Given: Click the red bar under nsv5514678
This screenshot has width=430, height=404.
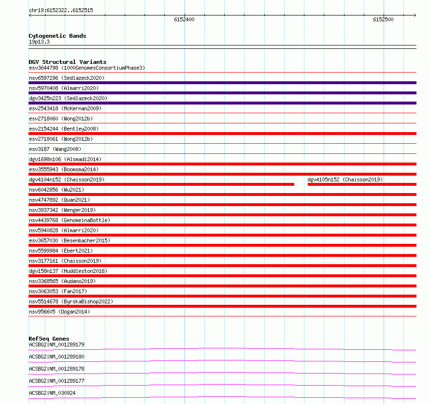Looking at the screenshot, I should (222, 306).
